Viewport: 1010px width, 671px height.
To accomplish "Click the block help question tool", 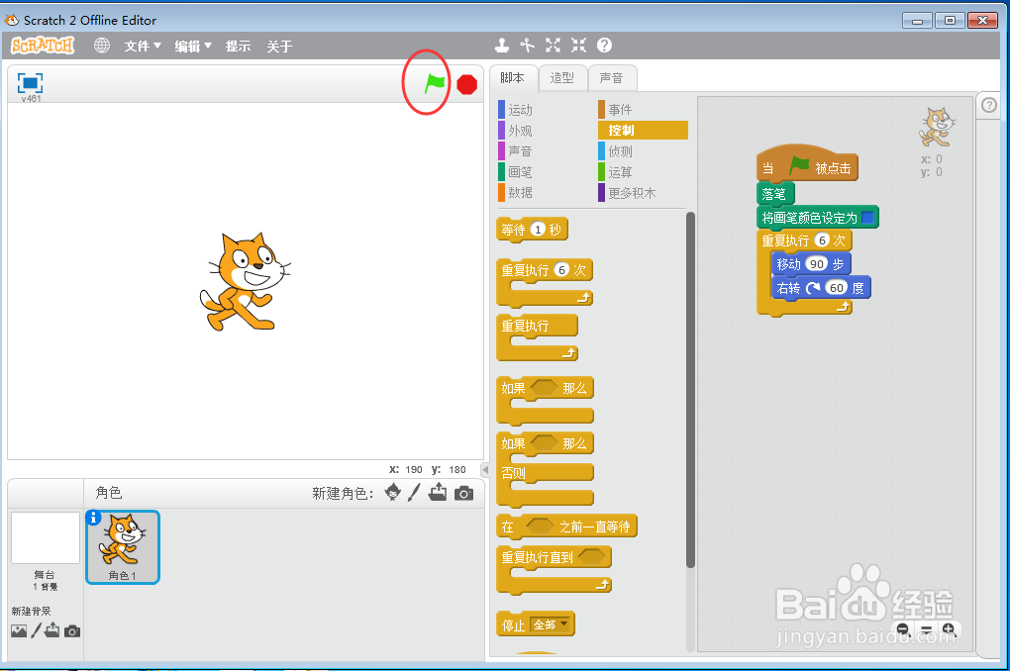I will pyautogui.click(x=604, y=46).
